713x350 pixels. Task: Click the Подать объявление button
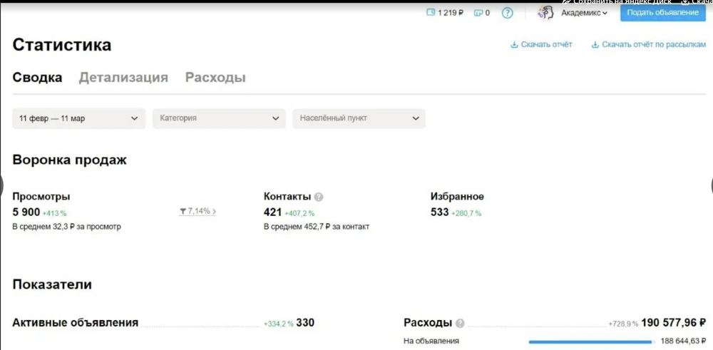663,12
